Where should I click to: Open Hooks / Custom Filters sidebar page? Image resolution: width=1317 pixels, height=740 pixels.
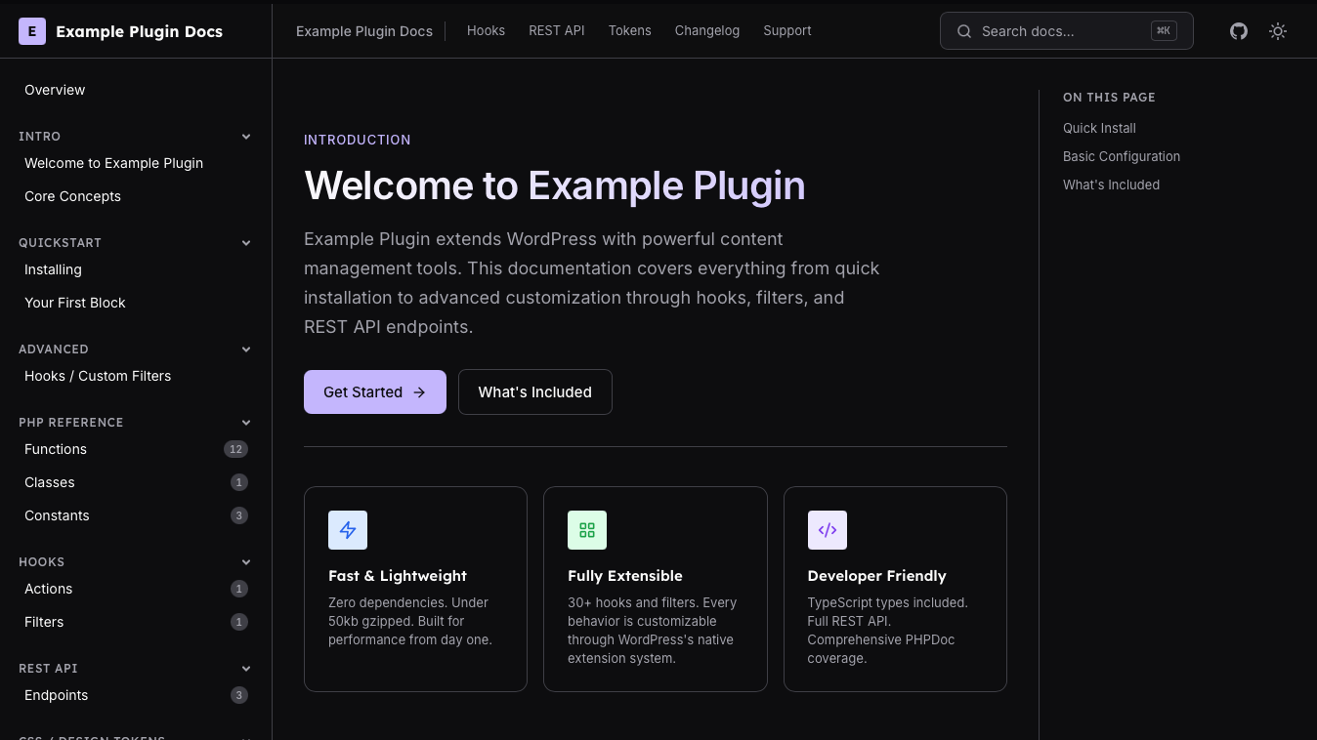(x=98, y=376)
